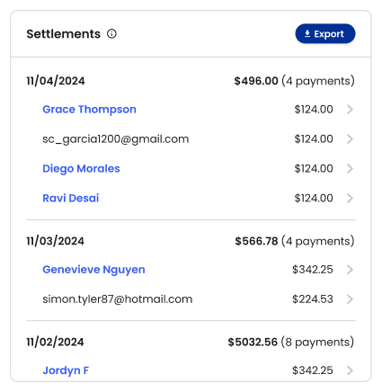Click the Export button

325,34
